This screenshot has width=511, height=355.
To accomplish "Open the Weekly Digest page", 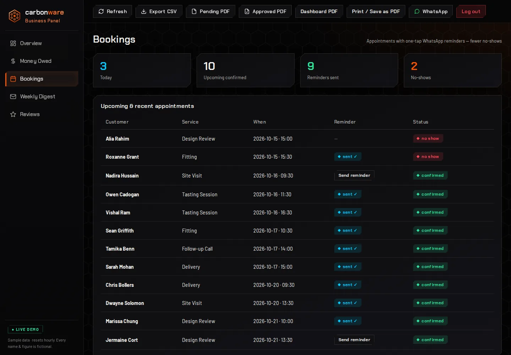I will tap(42, 97).
